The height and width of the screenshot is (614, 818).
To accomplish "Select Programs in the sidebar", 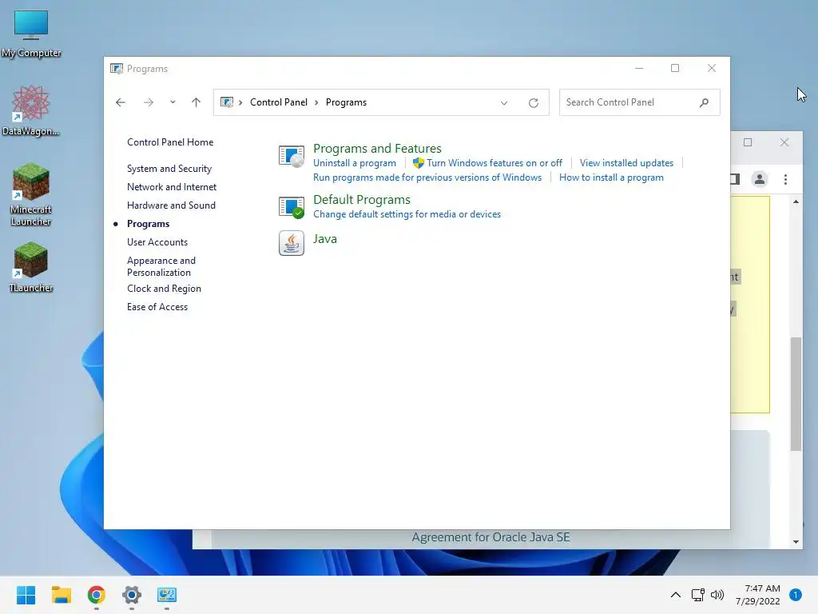I will pos(148,224).
